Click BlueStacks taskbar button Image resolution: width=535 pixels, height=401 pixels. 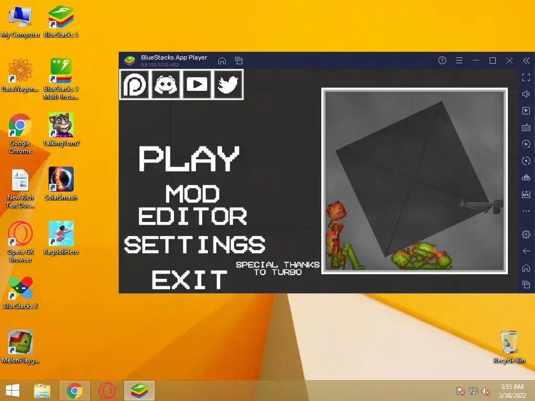click(139, 391)
